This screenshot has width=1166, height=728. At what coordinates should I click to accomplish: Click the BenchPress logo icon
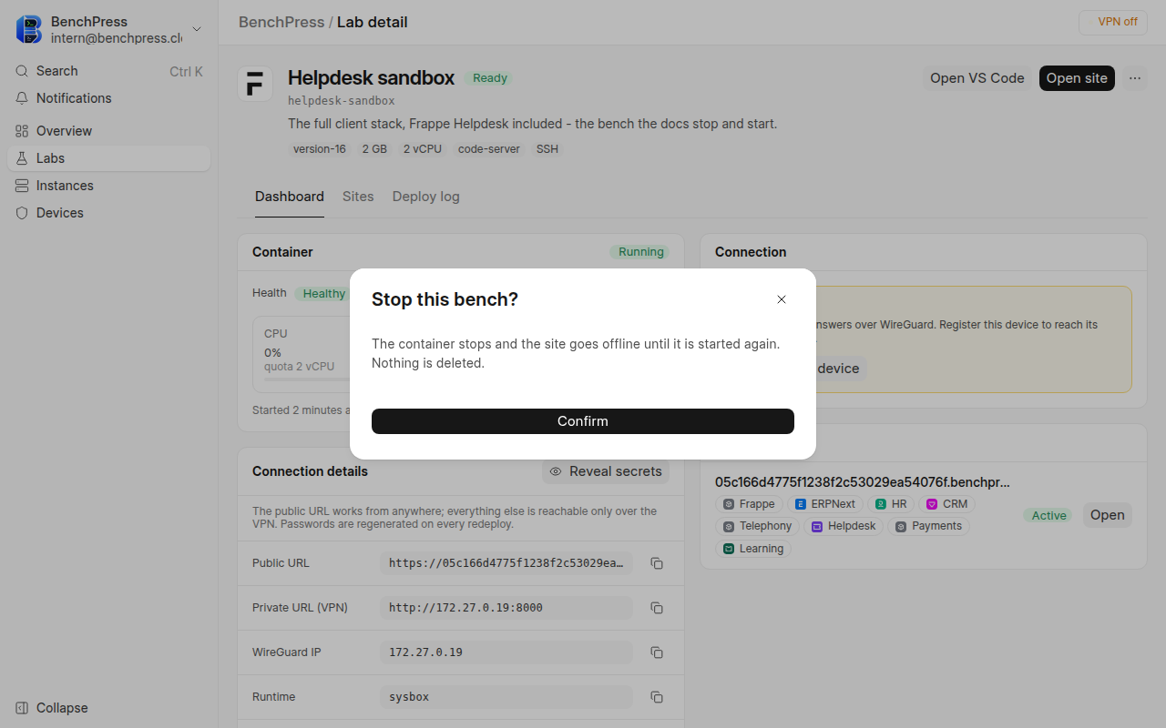click(x=29, y=29)
